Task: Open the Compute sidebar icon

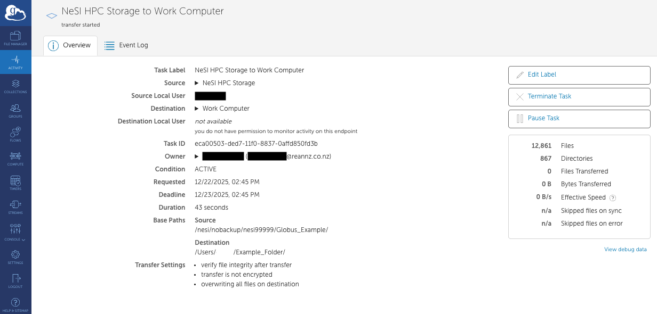Action: 15,159
